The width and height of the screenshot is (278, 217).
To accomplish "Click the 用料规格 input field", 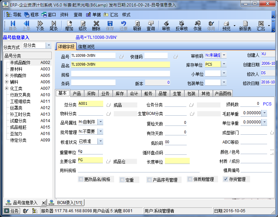I will [139, 170].
